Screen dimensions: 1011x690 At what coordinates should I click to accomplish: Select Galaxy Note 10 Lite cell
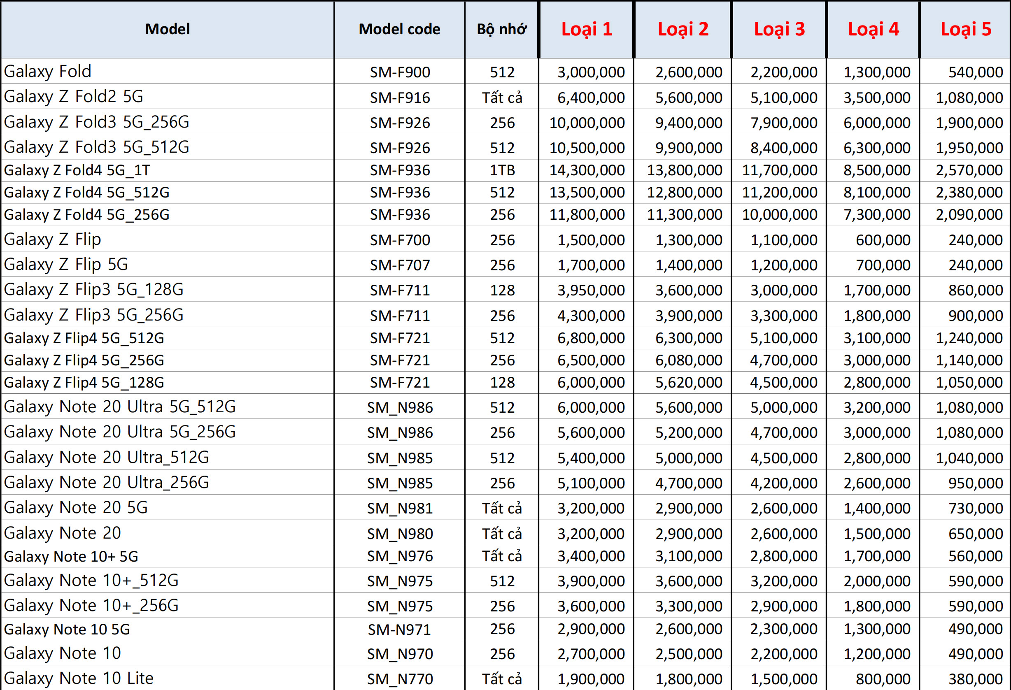[78, 678]
